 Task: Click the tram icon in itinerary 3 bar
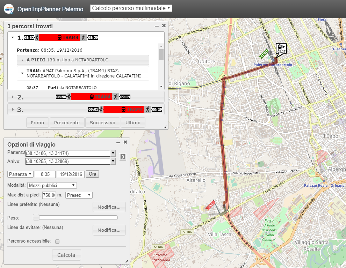[x=124, y=109]
